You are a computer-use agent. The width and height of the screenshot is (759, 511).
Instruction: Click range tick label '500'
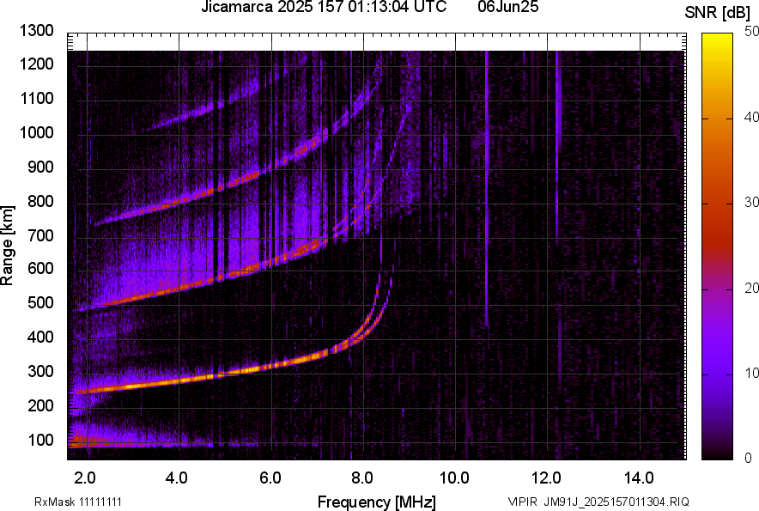(x=40, y=302)
